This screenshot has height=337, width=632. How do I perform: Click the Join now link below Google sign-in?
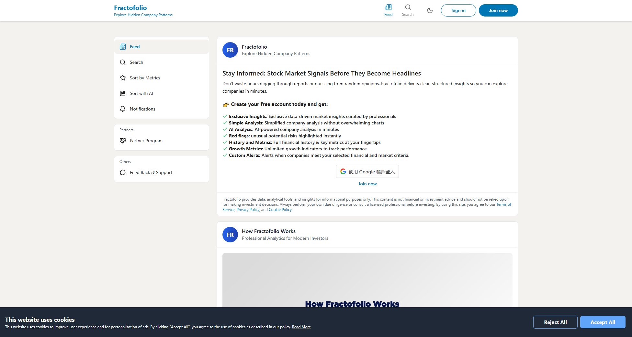367,183
